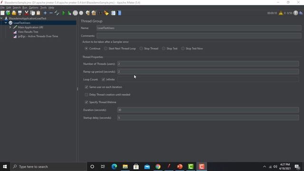Select the Stop Thread radio option
The height and width of the screenshot is (171, 304).
point(141,48)
